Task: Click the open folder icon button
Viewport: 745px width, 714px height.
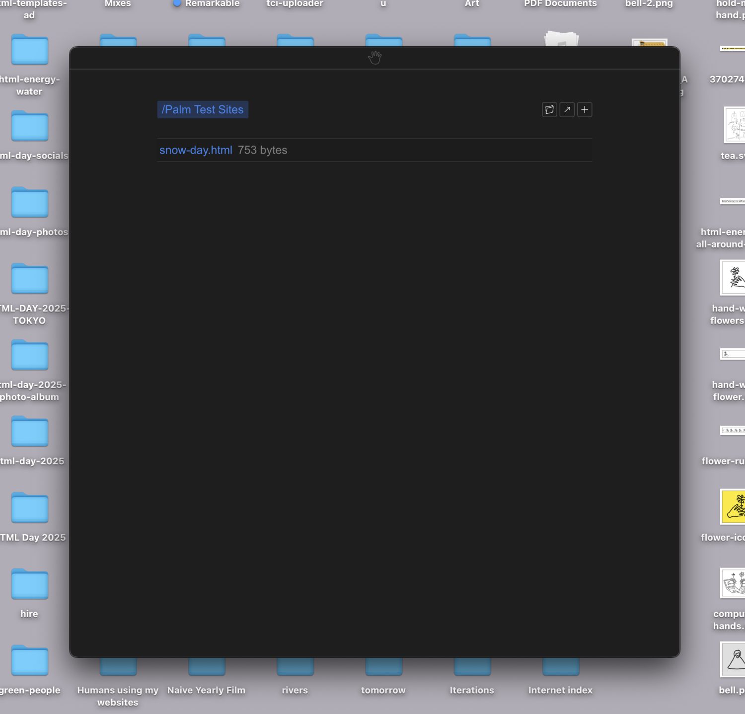Action: (549, 110)
